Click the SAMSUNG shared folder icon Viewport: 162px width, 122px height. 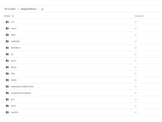pos(7,41)
